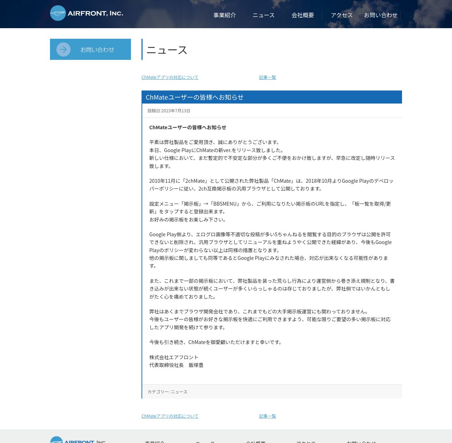Open bottom ChMateアプリの対応について link
The image size is (452, 443).
170,416
